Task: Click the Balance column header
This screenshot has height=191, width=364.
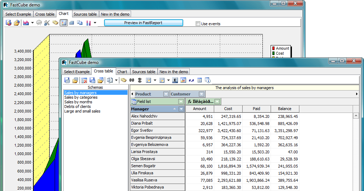Action: [x=284, y=109]
